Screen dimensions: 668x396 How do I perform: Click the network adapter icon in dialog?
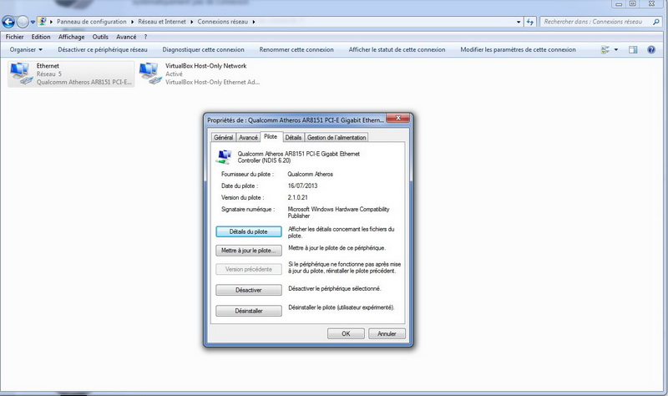(x=225, y=157)
